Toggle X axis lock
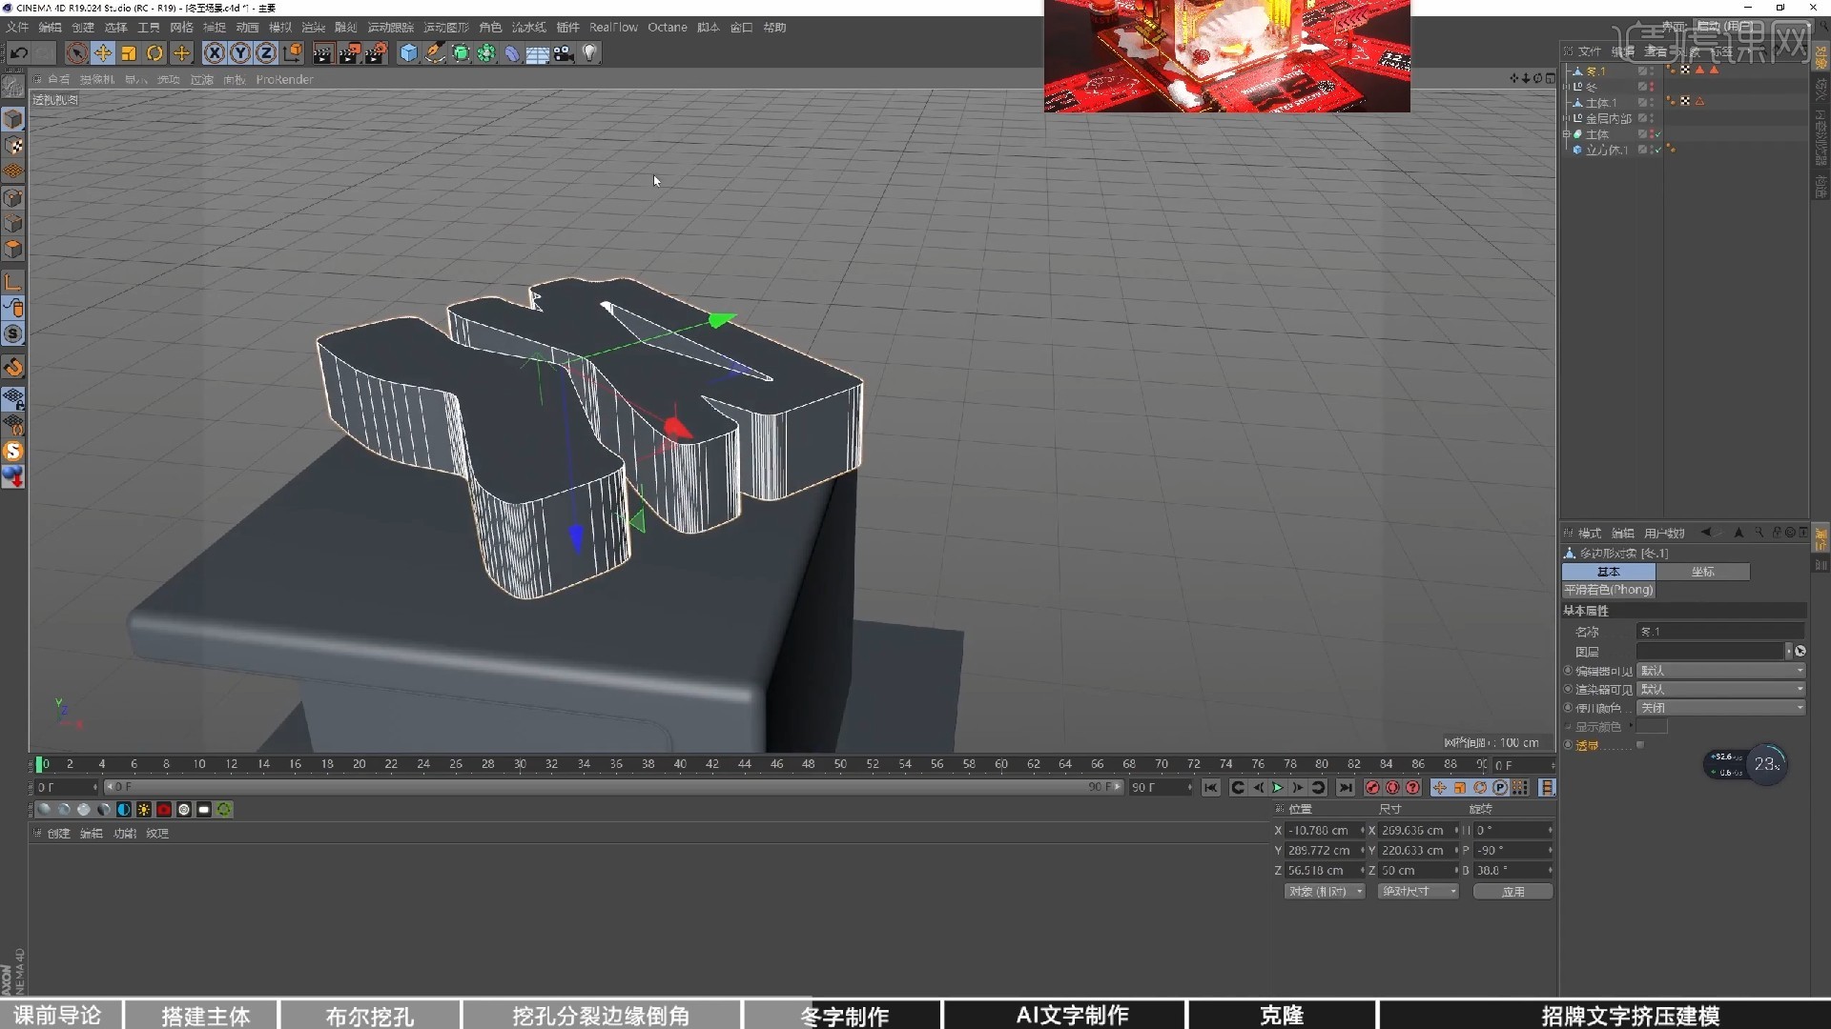Viewport: 1831px width, 1029px height. (x=215, y=53)
